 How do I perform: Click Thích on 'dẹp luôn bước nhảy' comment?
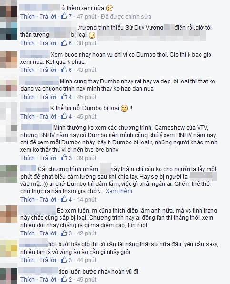[x=28, y=279]
